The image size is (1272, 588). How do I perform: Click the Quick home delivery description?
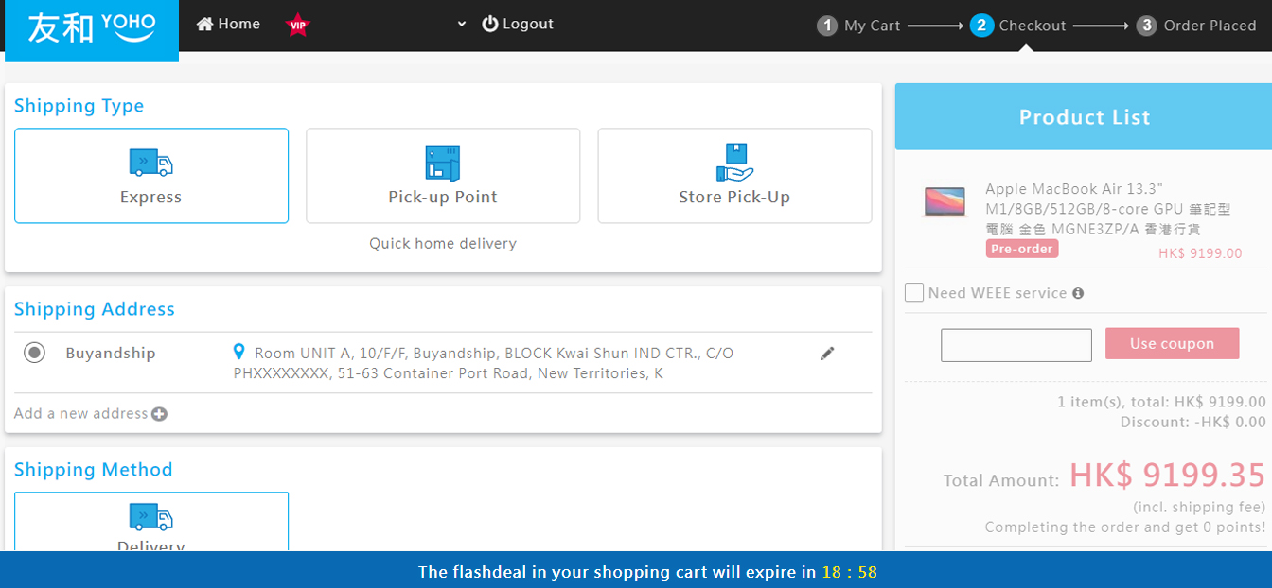click(443, 244)
